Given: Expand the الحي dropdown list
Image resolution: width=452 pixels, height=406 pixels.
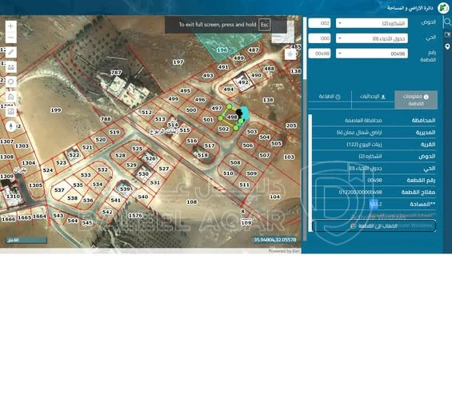Looking at the screenshot, I should [372, 38].
